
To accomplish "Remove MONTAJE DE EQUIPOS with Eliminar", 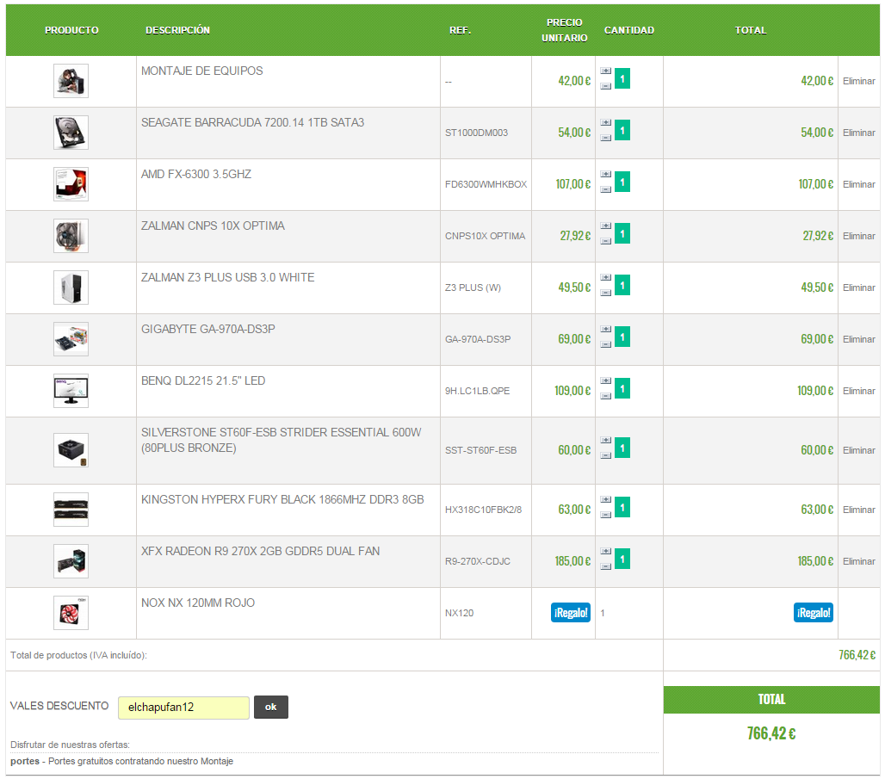I will (x=858, y=81).
